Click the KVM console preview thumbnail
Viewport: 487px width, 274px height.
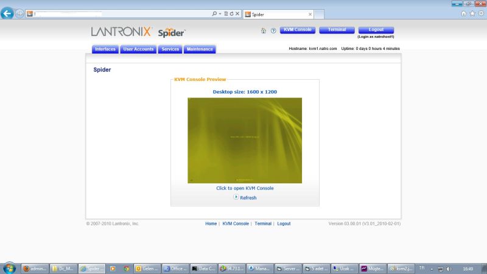click(245, 140)
